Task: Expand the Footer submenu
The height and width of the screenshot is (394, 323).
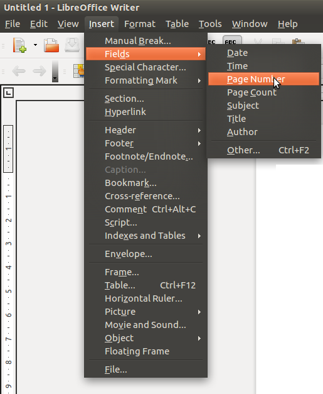Action: (146, 143)
